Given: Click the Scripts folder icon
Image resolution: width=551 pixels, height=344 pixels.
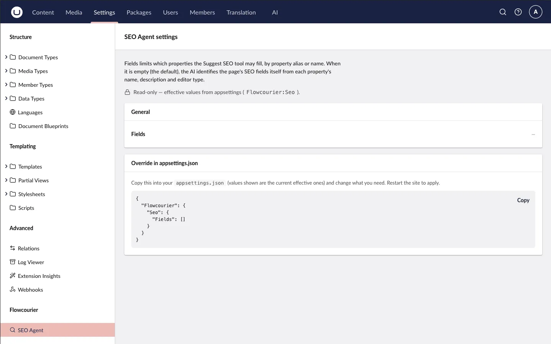Looking at the screenshot, I should tap(13, 208).
